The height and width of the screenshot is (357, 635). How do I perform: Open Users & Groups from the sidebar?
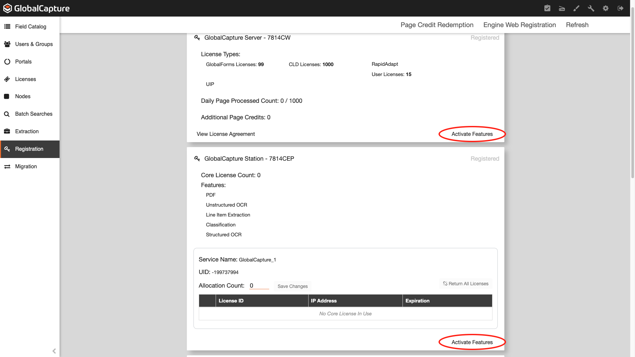34,44
